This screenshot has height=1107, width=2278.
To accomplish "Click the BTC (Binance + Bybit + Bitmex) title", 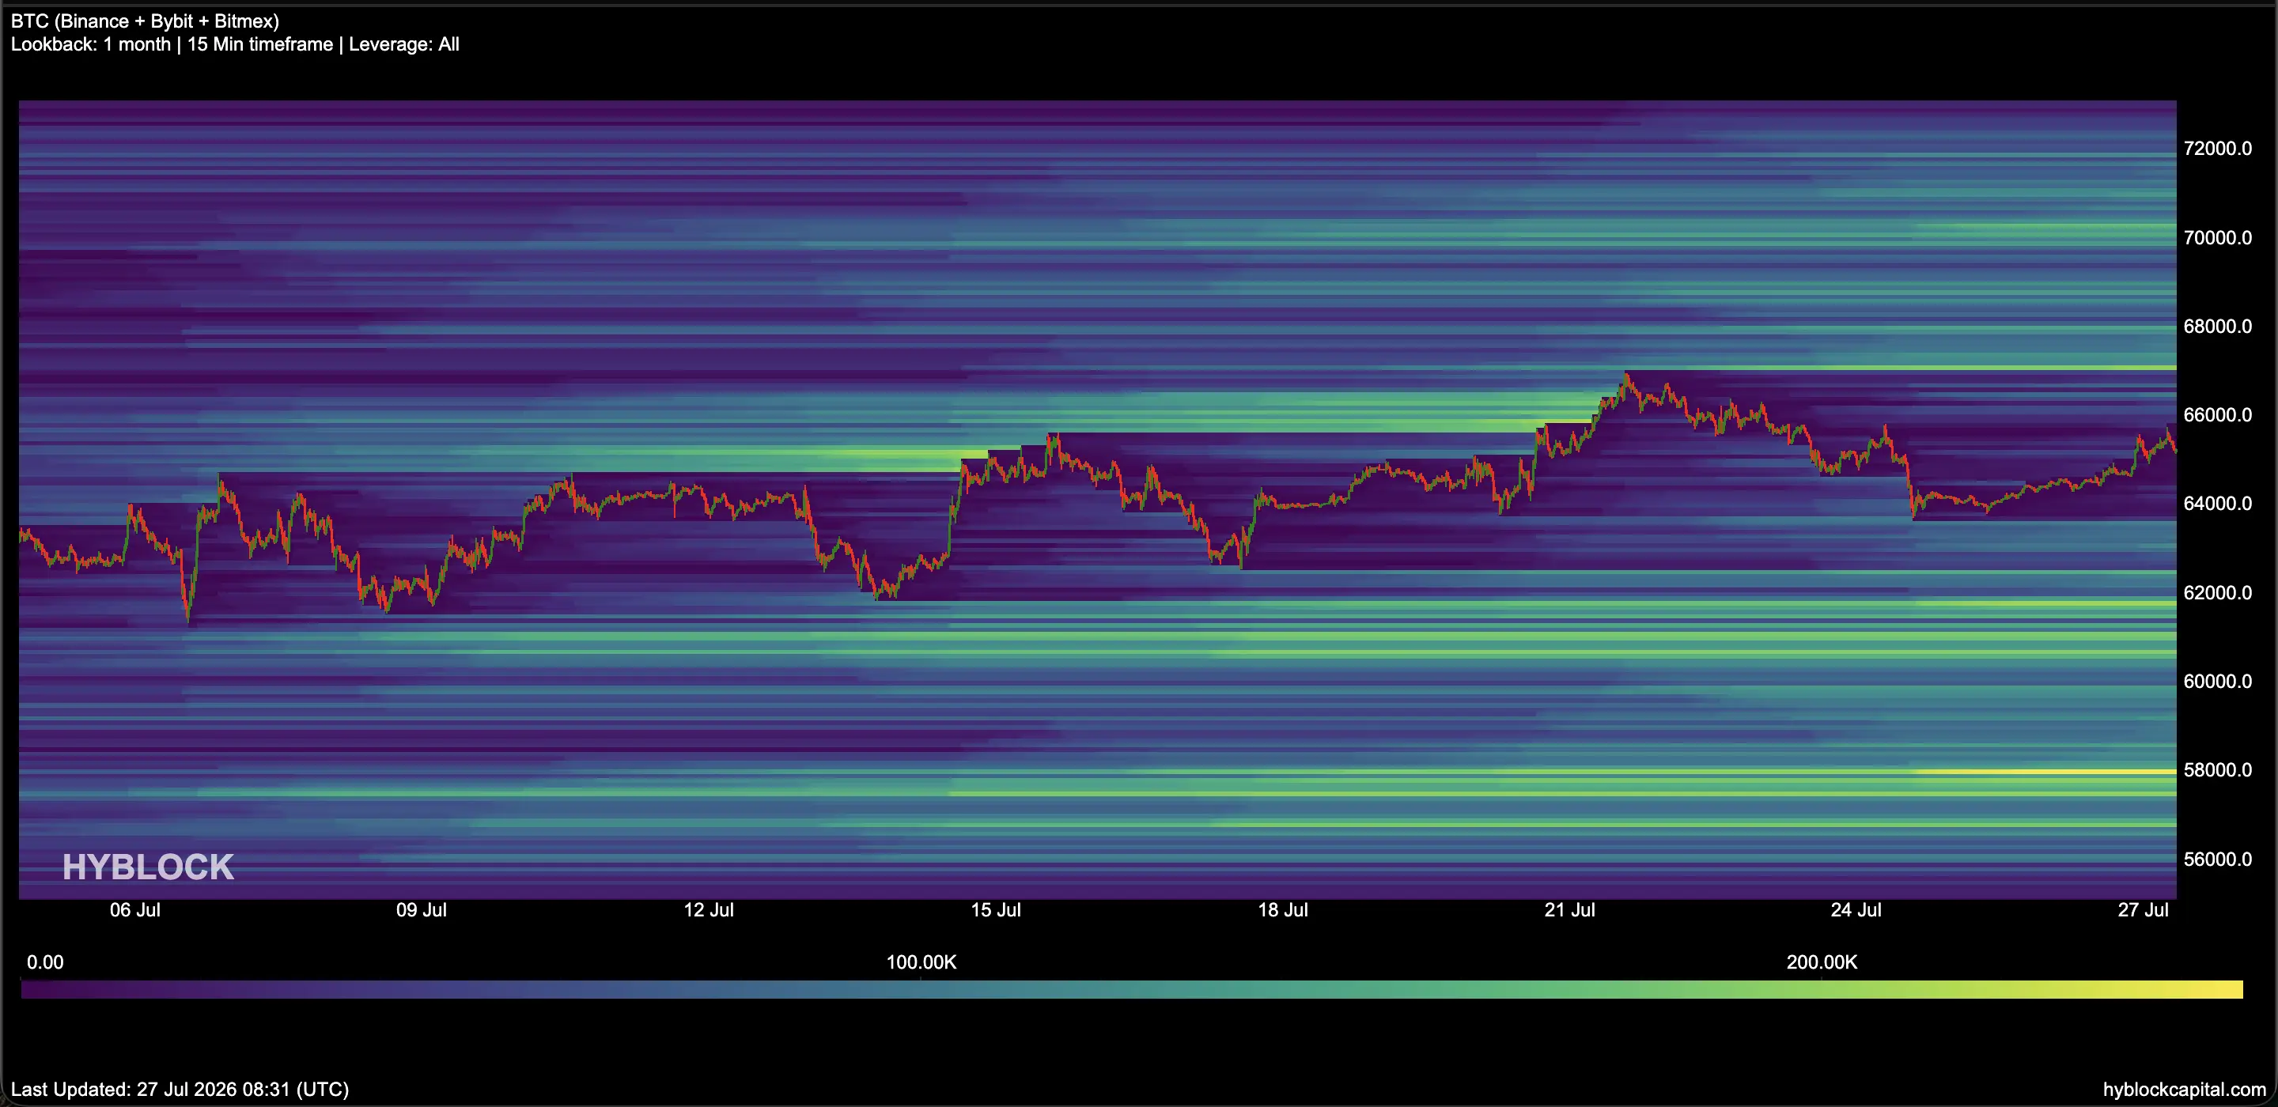I will 145,21.
